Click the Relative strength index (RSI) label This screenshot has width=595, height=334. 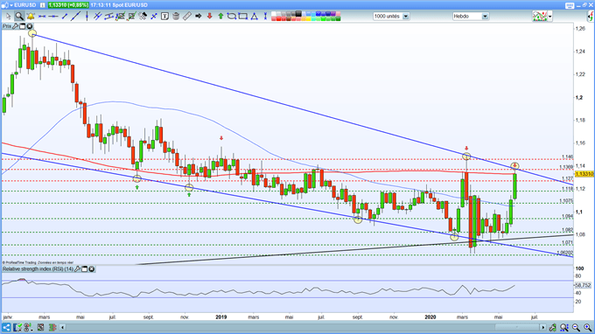38,268
